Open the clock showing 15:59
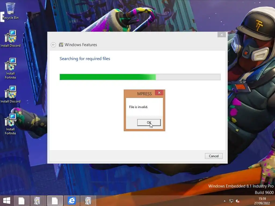This screenshot has width=275, height=206. [262, 201]
